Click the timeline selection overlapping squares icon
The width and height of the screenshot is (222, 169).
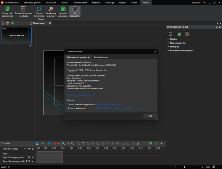[x=37, y=143]
